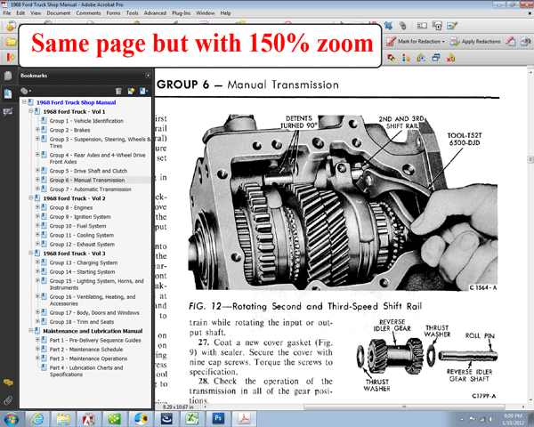Select Group 1 - Vehicle Identification bookmark

pyautogui.click(x=86, y=121)
